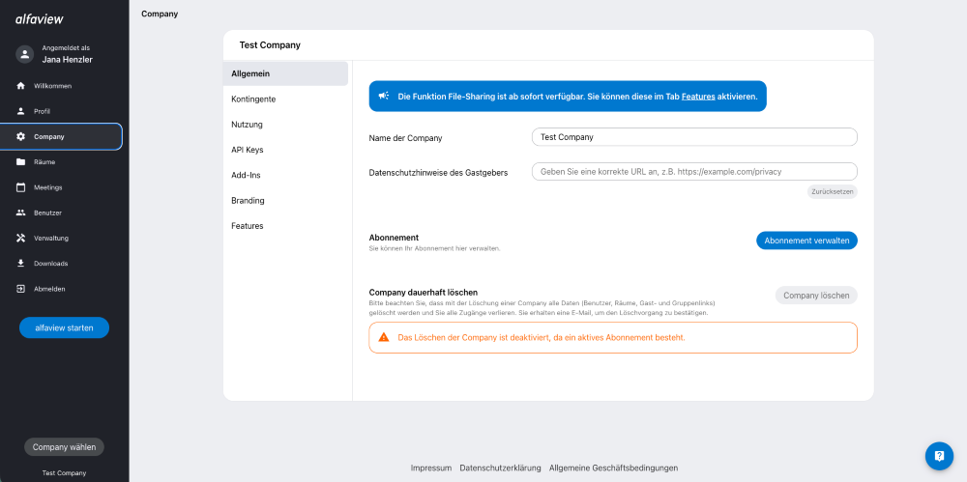This screenshot has height=482, width=967.
Task: Click Test Company label below Company wählen
Action: point(64,472)
